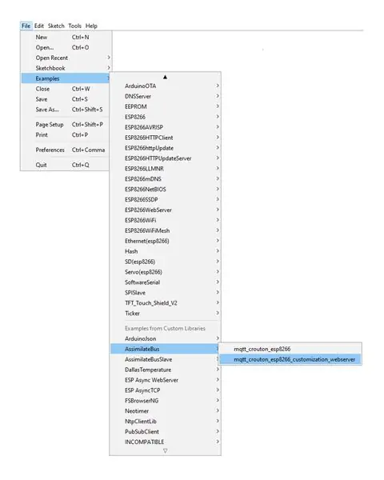Open the mqtt_crouton_esp8266_customization_webserver example

(290, 359)
